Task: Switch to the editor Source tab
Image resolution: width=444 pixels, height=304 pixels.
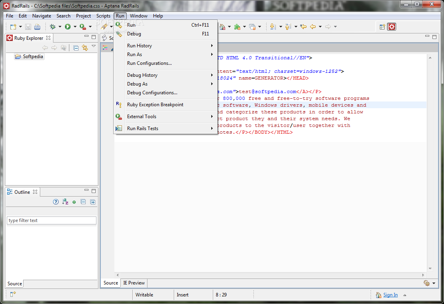Action: (x=111, y=283)
